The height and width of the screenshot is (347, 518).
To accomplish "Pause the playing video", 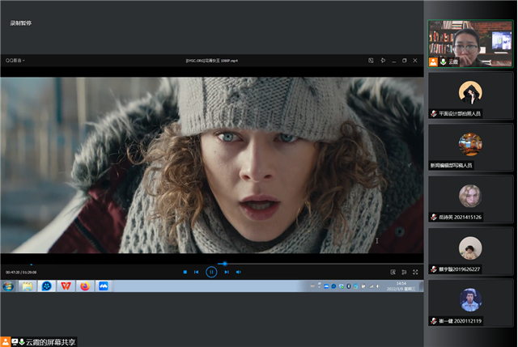I will (211, 272).
